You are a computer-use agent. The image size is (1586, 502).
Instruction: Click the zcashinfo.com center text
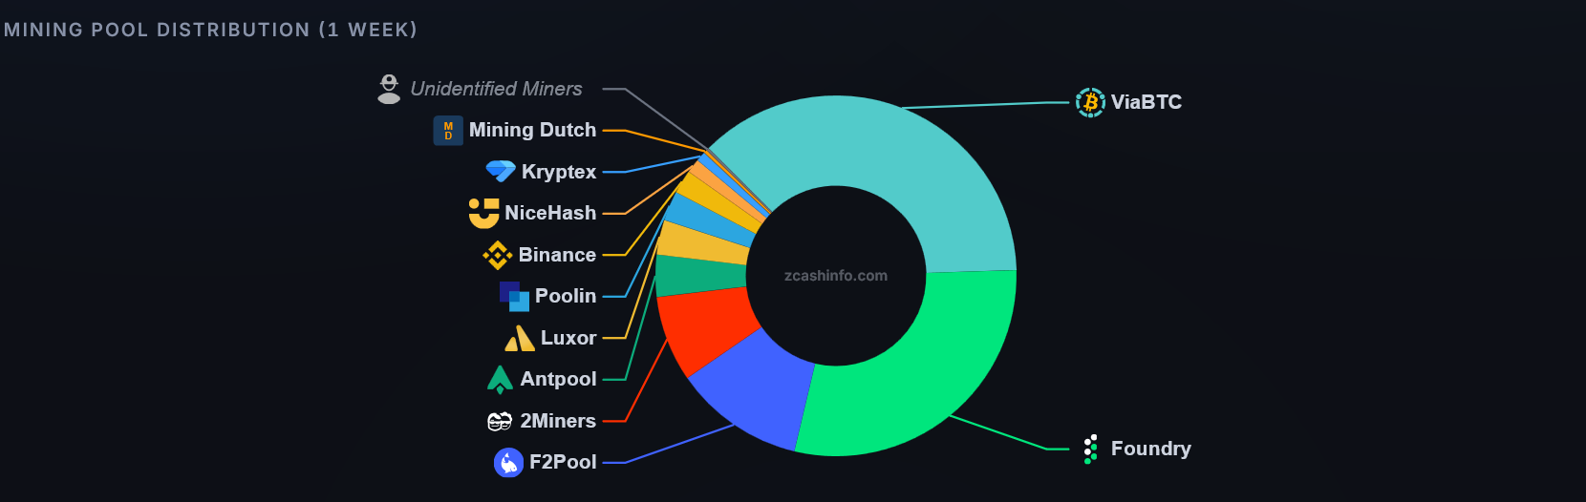point(836,276)
